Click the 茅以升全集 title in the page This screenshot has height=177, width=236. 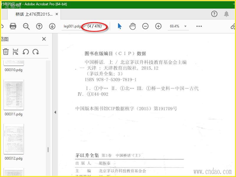(x=87, y=155)
